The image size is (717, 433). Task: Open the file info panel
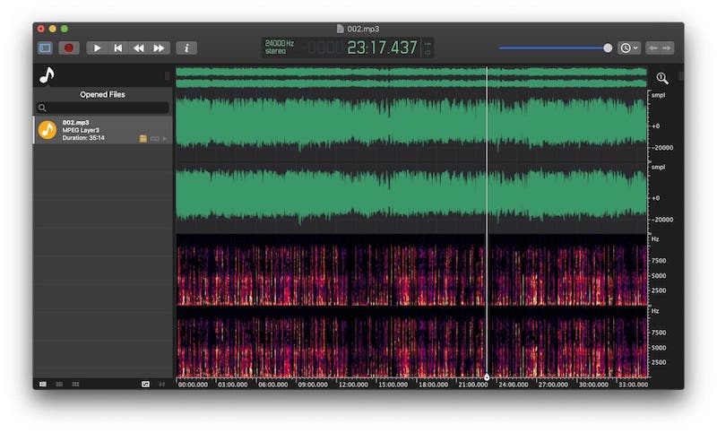pos(186,48)
